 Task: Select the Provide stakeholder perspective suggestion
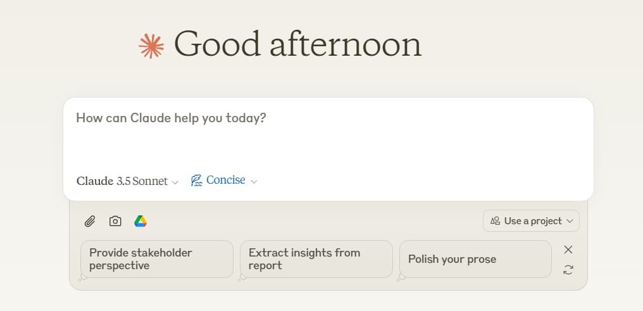click(x=156, y=259)
